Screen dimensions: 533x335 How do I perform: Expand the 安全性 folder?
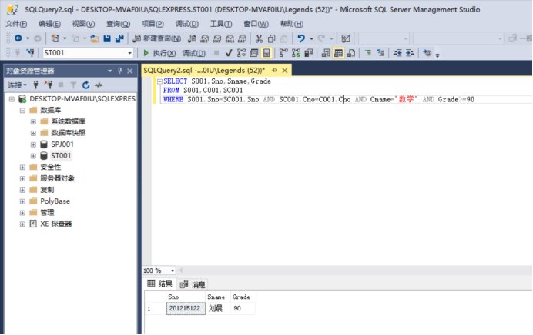pos(22,167)
